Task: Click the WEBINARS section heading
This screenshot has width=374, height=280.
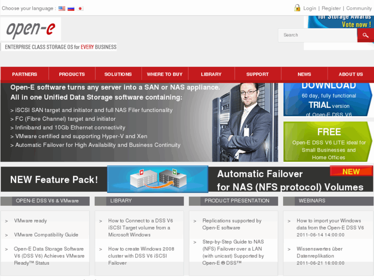Action: click(x=328, y=201)
